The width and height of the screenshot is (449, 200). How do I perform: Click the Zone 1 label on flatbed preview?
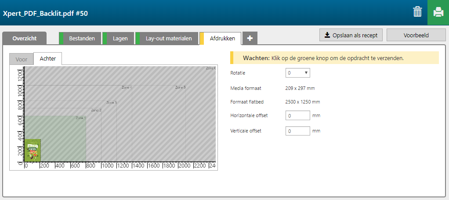[80, 118]
